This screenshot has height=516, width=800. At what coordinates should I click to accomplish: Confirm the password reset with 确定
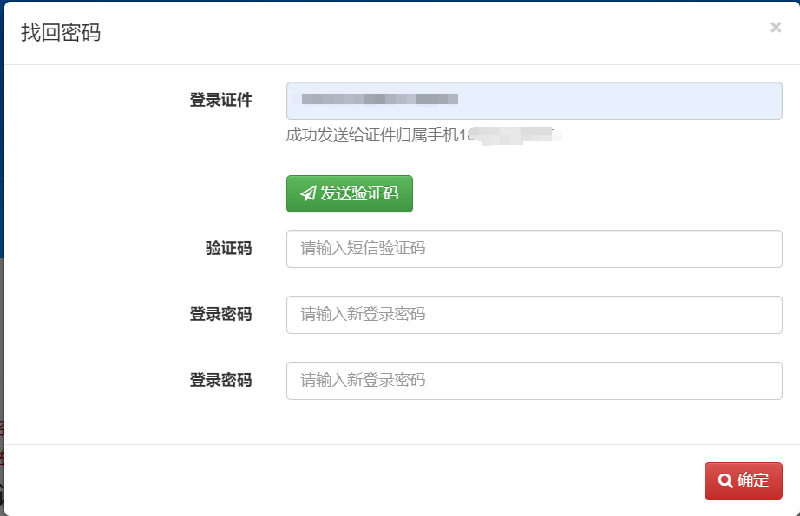(x=744, y=480)
